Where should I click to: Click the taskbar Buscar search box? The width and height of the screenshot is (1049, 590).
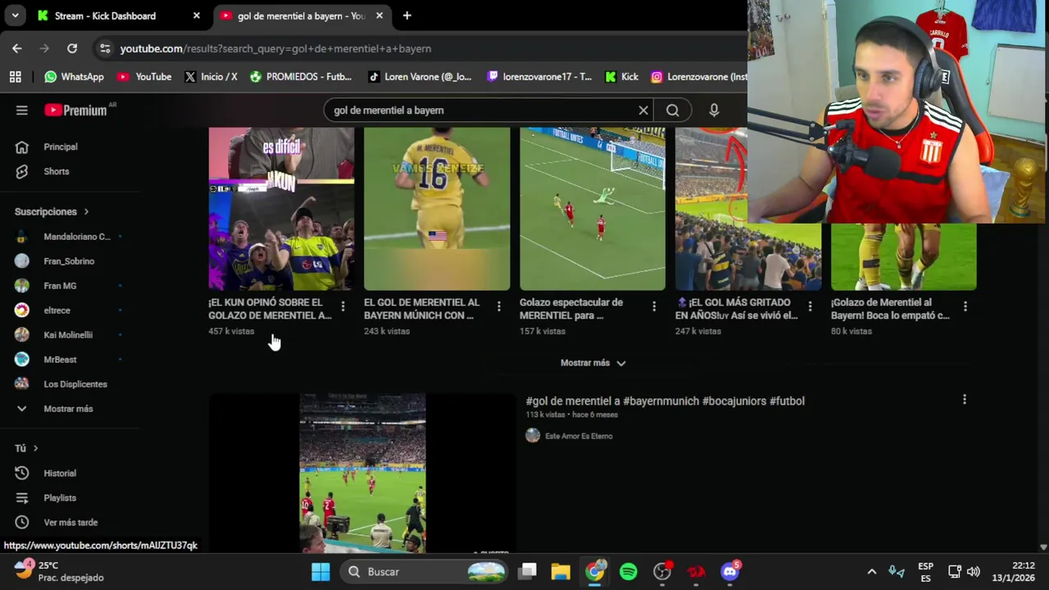(x=425, y=571)
